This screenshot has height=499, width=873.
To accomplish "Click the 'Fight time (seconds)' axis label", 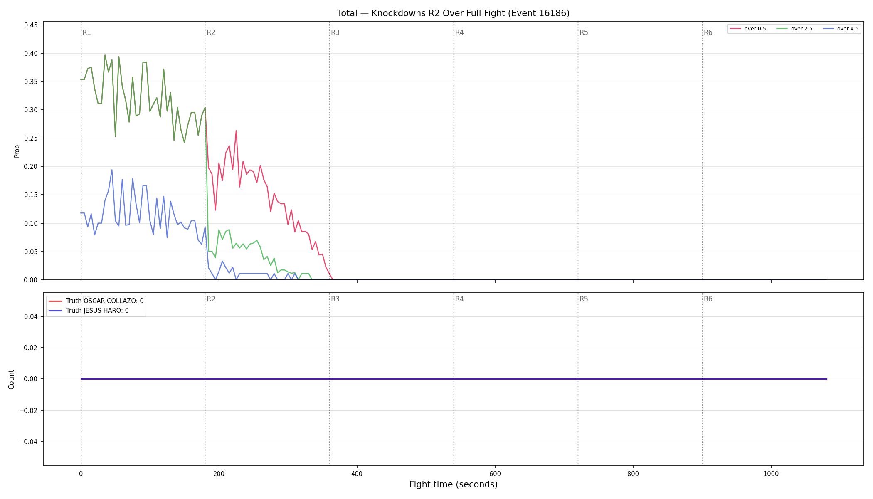I will tap(454, 484).
